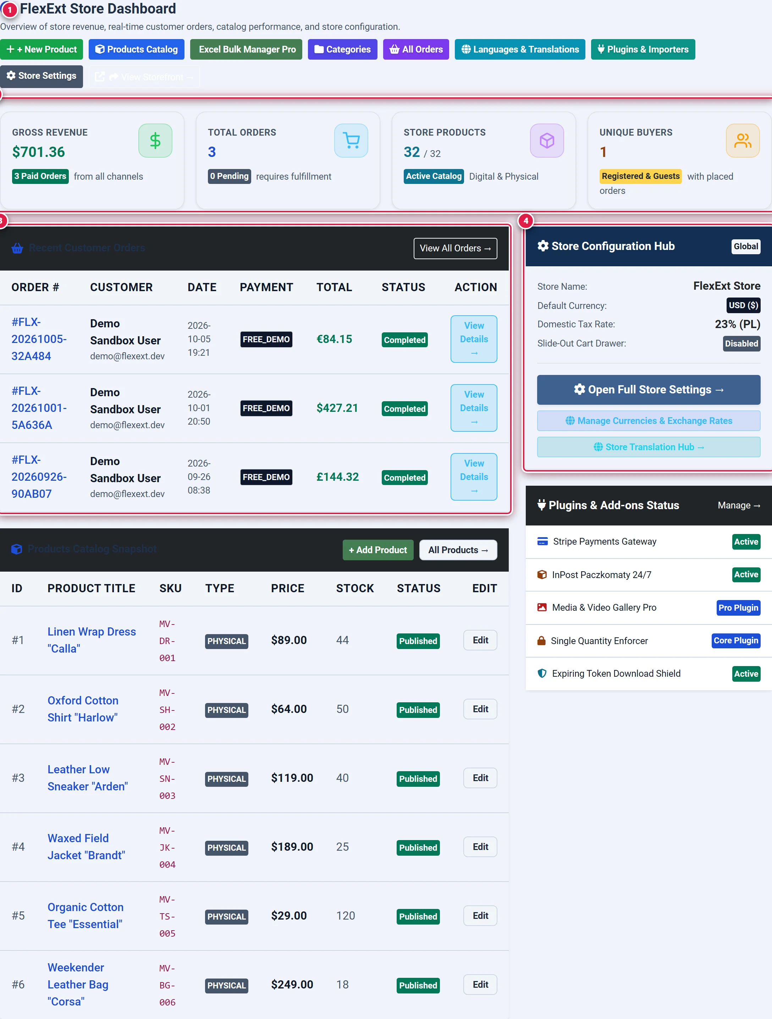The height and width of the screenshot is (1019, 772).
Task: Click + New Product button
Action: (42, 49)
